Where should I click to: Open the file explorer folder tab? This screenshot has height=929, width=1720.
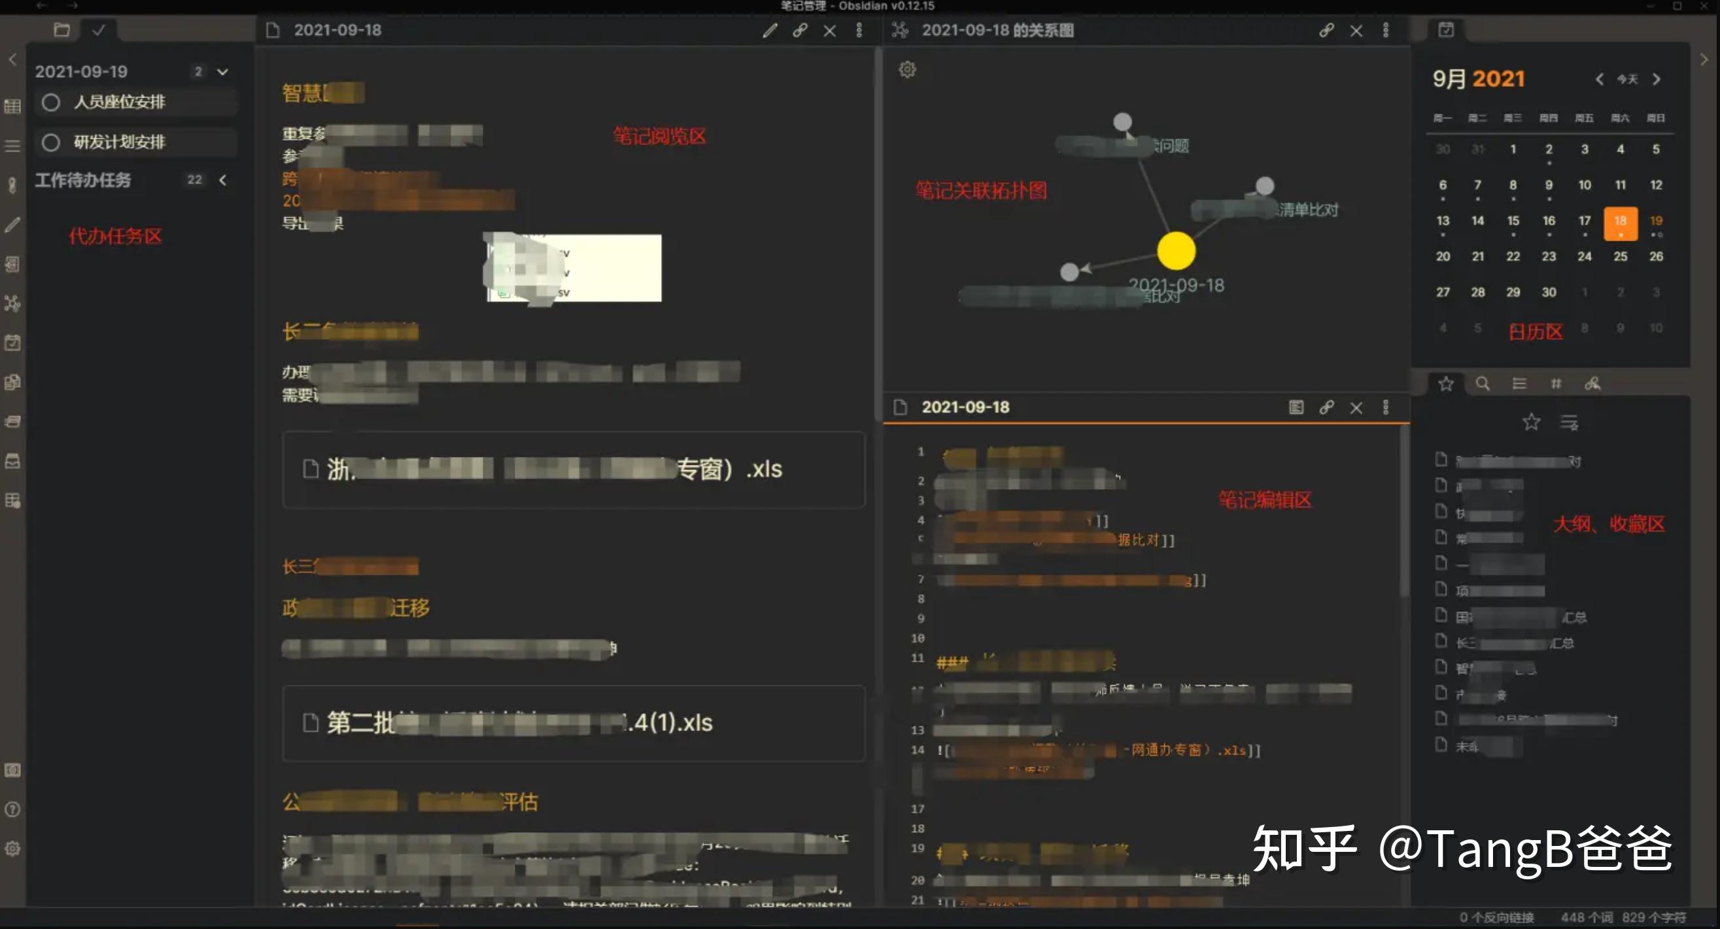(x=61, y=30)
